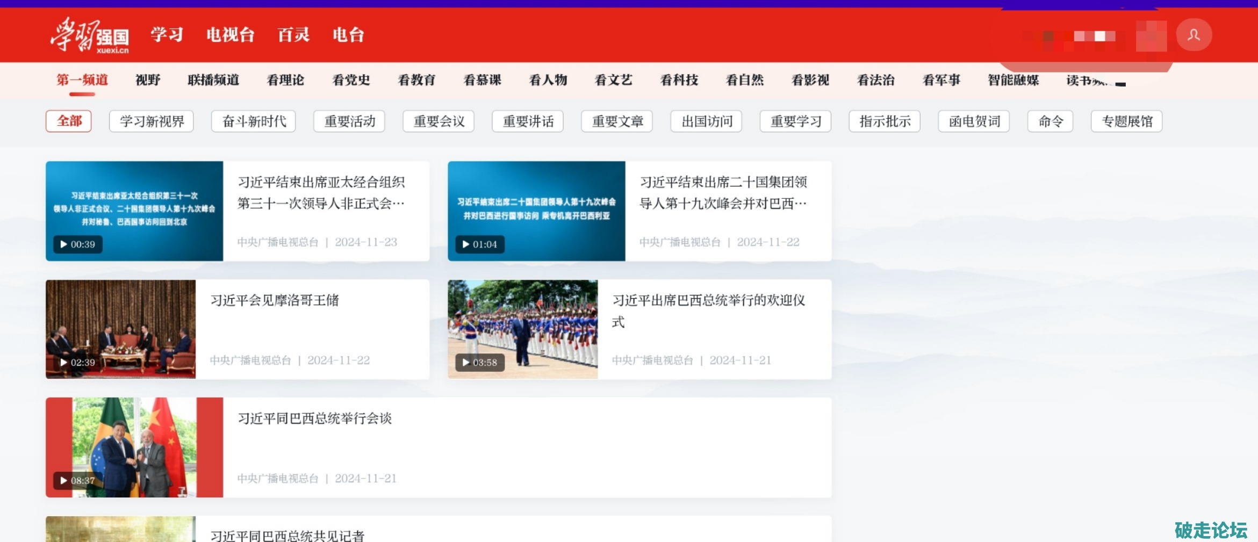Click the user profile avatar icon
Image resolution: width=1258 pixels, height=542 pixels.
pyautogui.click(x=1193, y=35)
